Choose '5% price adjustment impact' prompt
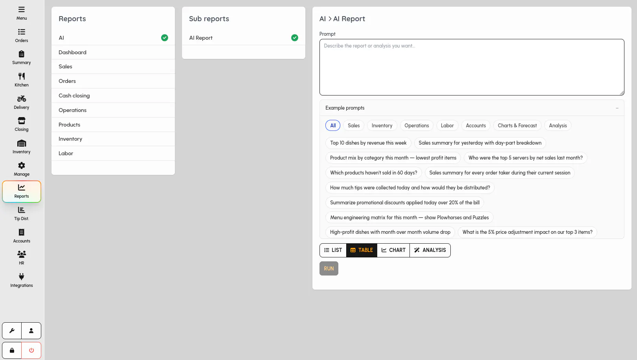Screen dimensions: 637x360 click(x=527, y=232)
